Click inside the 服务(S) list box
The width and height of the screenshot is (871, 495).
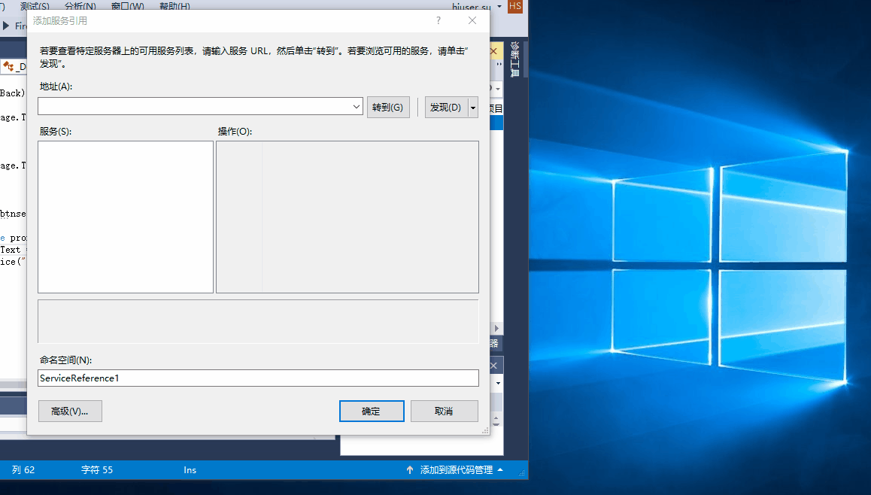(x=126, y=217)
